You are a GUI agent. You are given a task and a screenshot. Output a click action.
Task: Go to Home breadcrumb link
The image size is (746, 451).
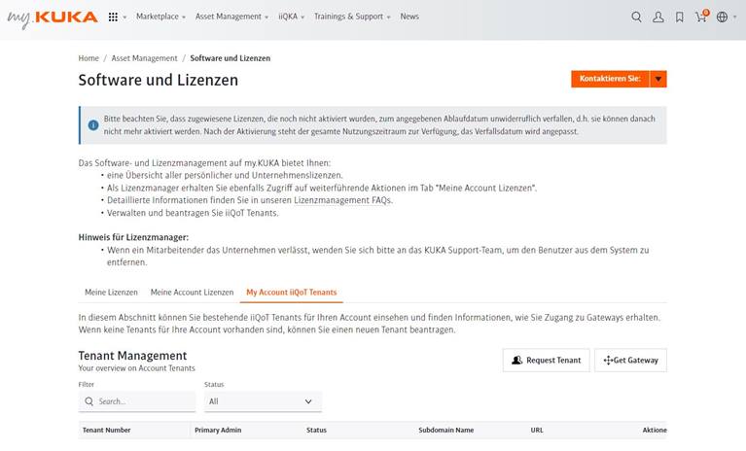pyautogui.click(x=89, y=58)
